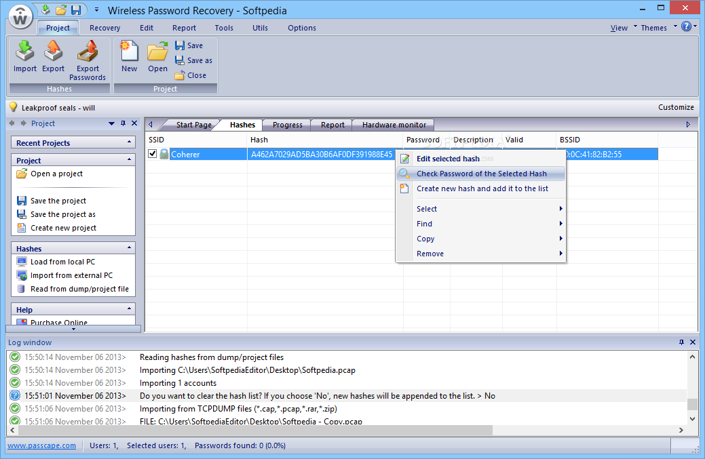
Task: Expand the Copy submenu
Action: click(x=480, y=239)
